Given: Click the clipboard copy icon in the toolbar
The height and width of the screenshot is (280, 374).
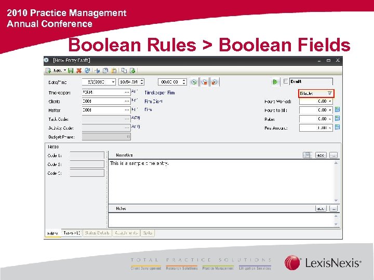Looking at the screenshot, I should (105, 71).
